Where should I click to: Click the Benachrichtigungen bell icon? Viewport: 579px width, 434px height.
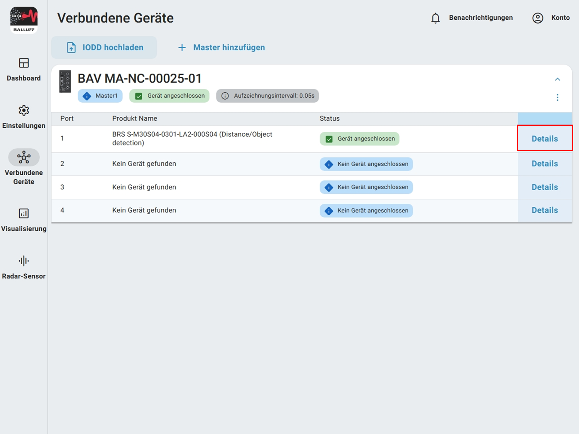click(x=435, y=18)
